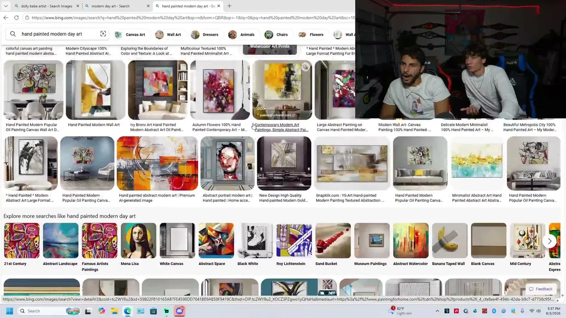Switch to the dolly babe artist tab

point(46,6)
